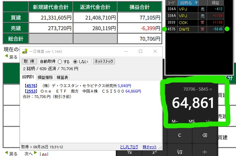Click the 取得 fetch button
The image size is (236, 156).
(x=29, y=62)
